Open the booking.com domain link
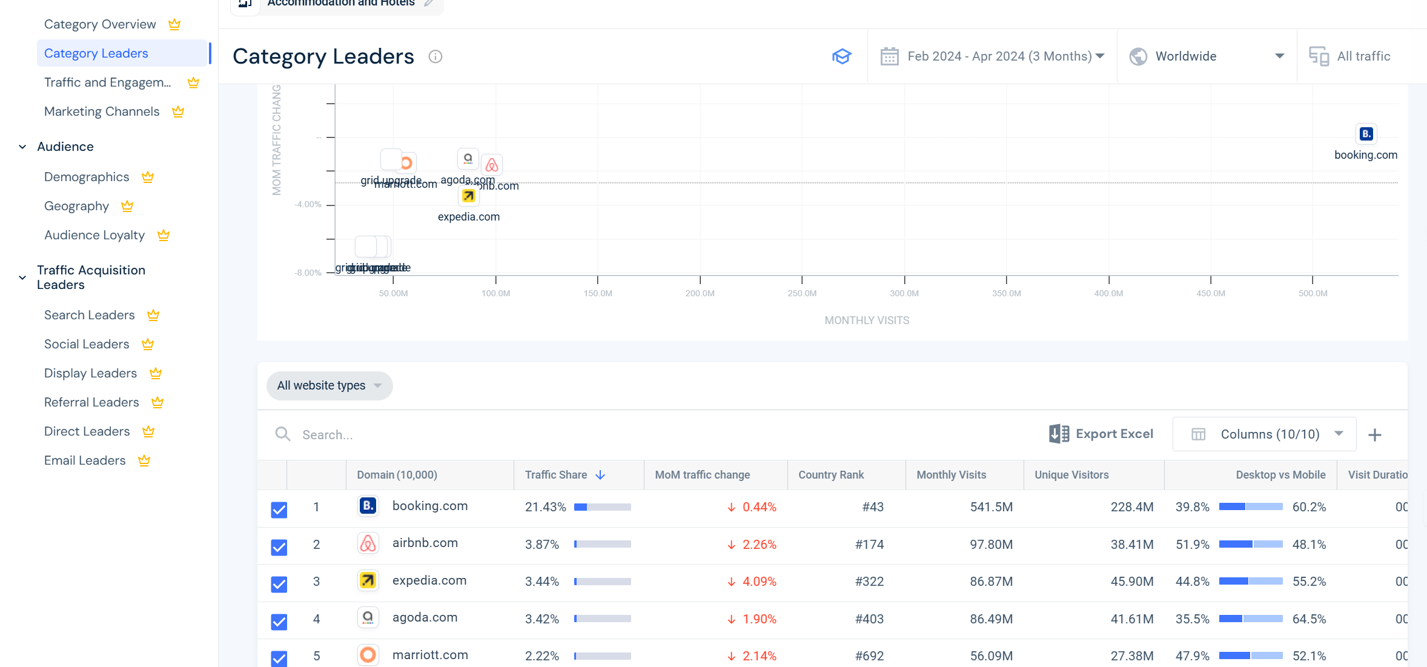Viewport: 1427px width, 667px height. pyautogui.click(x=430, y=506)
